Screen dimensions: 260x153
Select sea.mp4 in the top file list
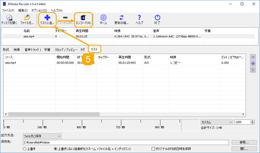pos(29,36)
